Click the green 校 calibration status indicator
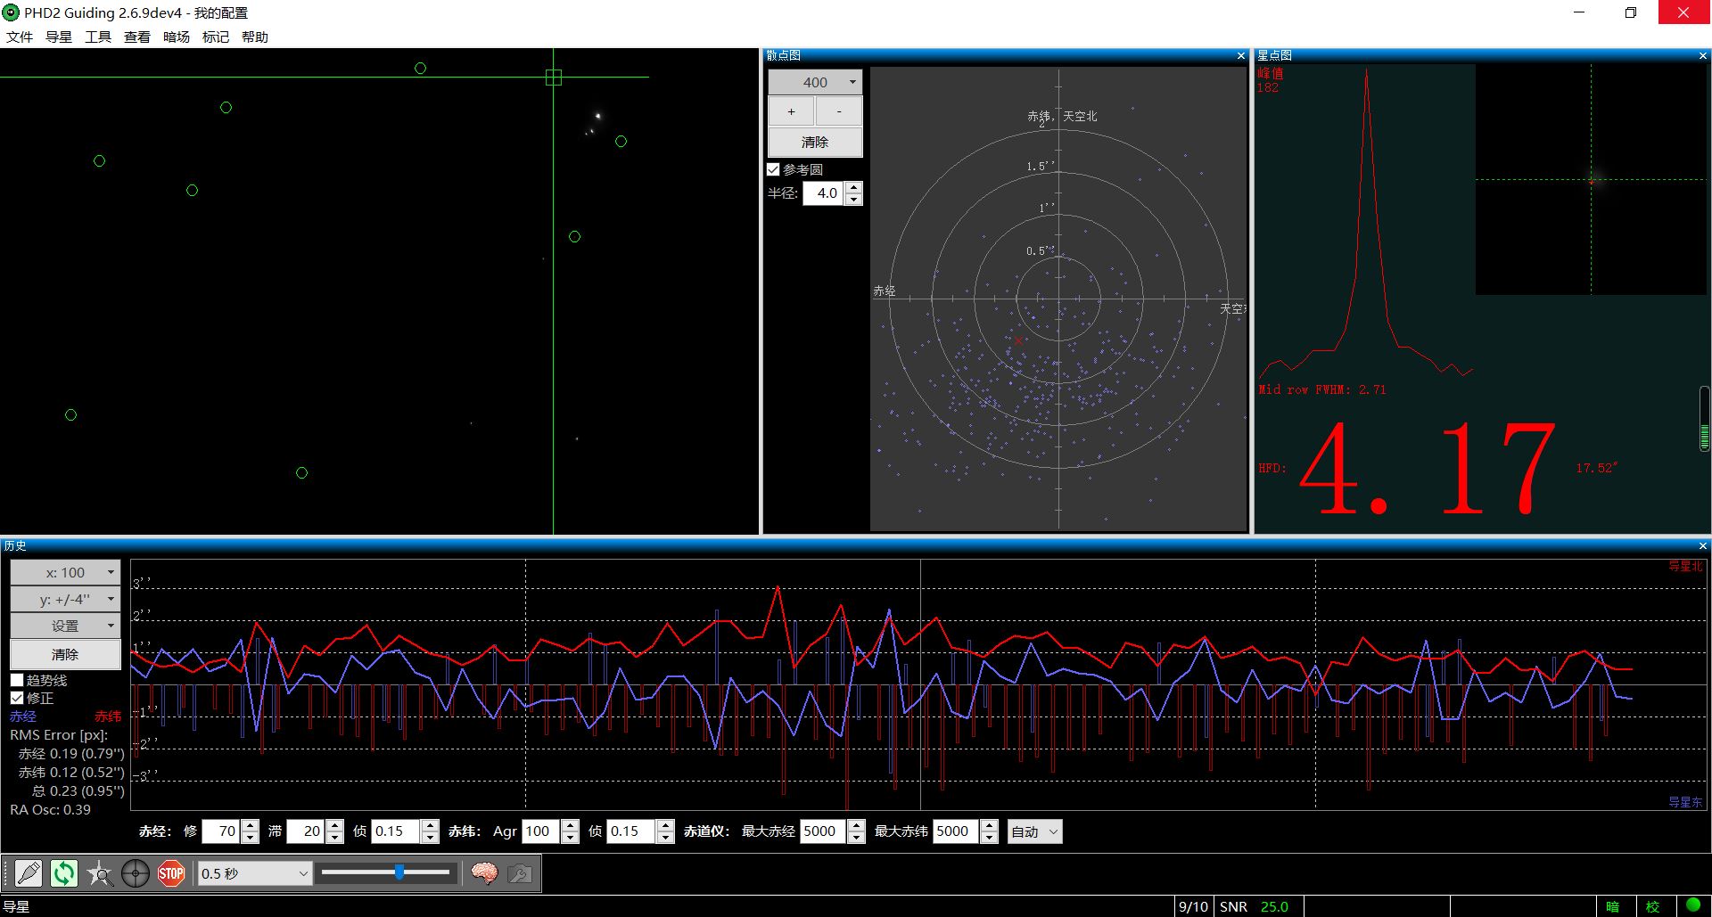 pos(1652,907)
